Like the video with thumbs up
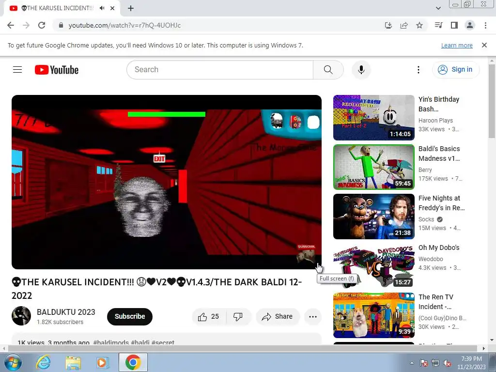496x372 pixels. (209, 317)
